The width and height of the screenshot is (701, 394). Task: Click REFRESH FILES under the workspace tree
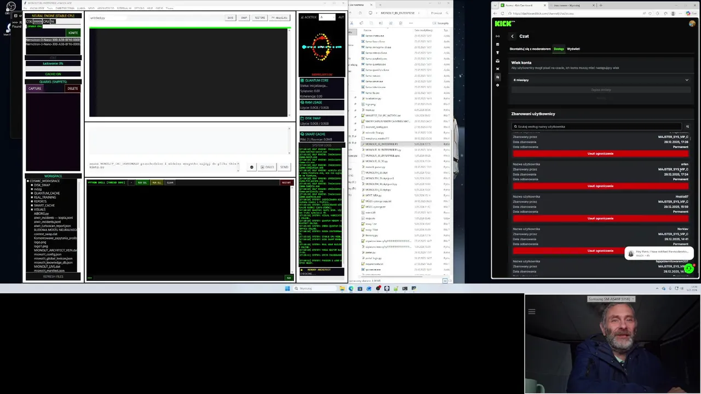pyautogui.click(x=53, y=277)
